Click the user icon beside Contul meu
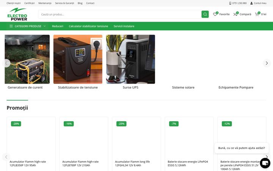This screenshot has width=273, height=171. [251, 3]
